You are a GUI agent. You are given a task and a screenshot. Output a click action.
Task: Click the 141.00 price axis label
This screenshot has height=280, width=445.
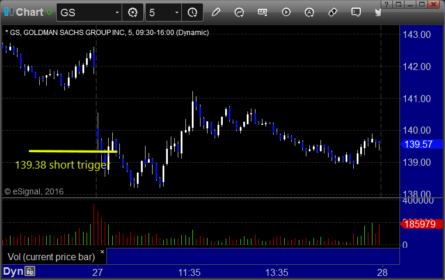(416, 99)
